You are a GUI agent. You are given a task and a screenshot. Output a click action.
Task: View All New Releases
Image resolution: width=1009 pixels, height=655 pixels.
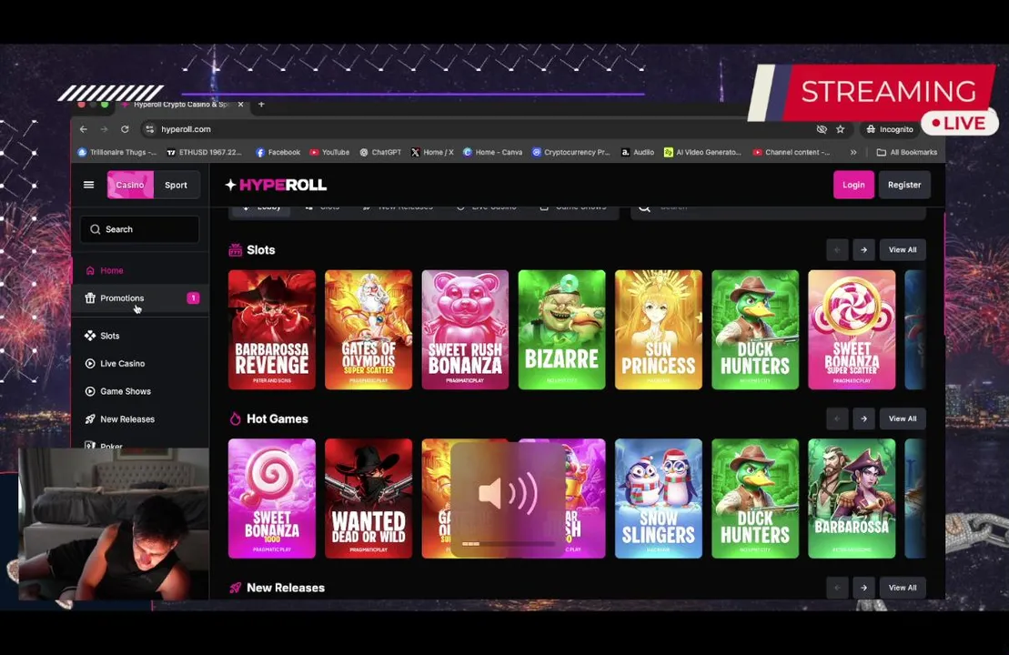coord(903,588)
